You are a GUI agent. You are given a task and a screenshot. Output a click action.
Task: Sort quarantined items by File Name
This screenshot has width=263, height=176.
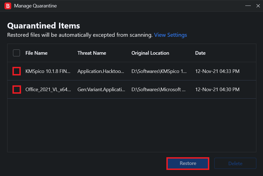[36, 53]
